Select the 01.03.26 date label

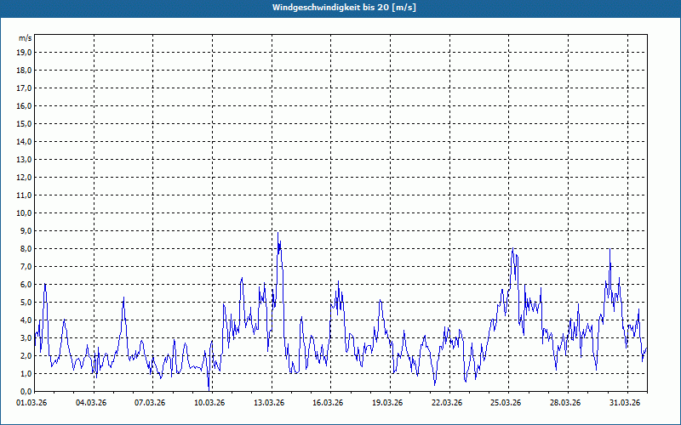click(31, 403)
